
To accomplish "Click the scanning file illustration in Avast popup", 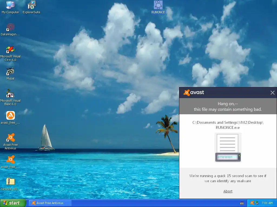I will coord(228,147).
